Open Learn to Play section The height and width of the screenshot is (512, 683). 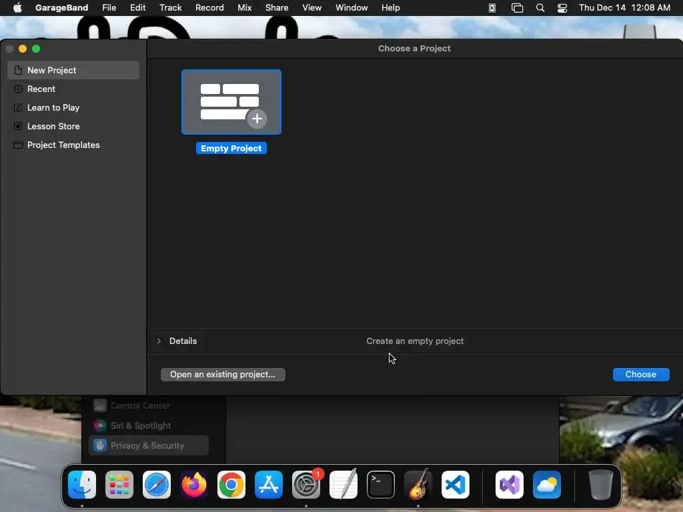(73, 107)
